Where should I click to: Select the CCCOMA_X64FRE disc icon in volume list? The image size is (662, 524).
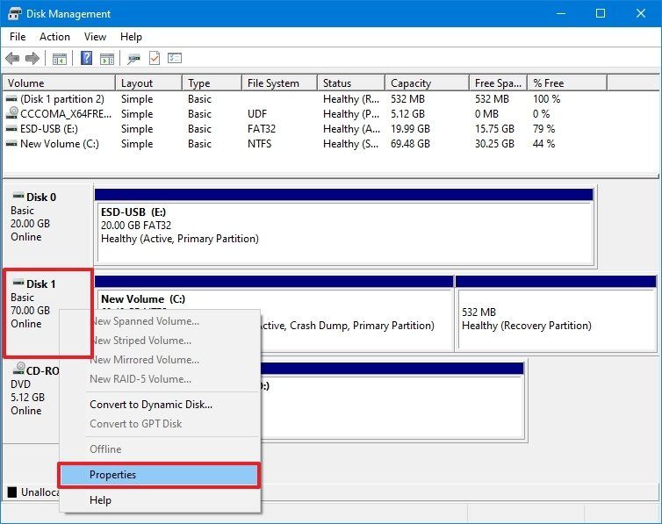tap(12, 112)
